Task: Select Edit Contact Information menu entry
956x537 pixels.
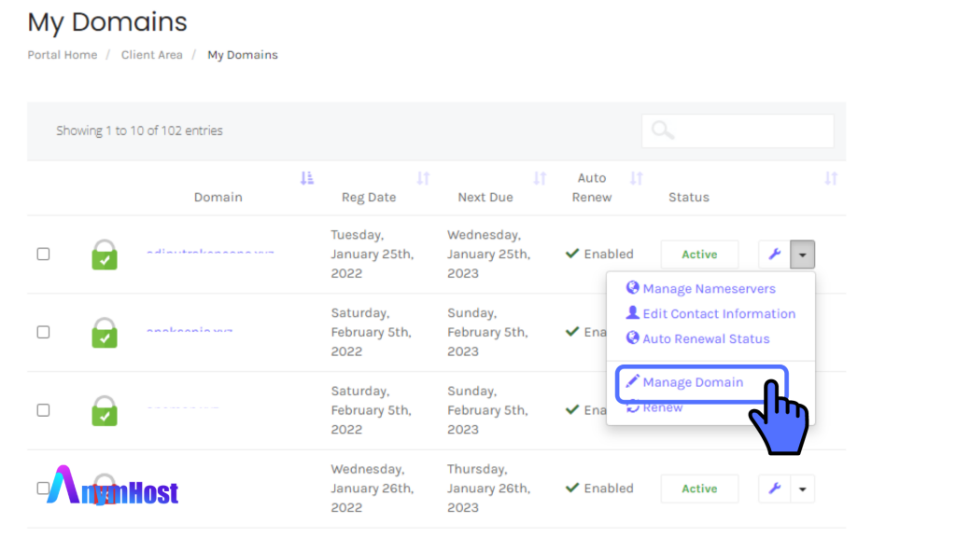Action: (x=718, y=314)
